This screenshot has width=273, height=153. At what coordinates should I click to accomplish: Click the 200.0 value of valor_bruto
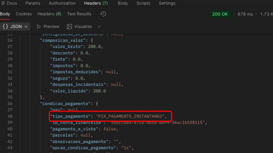(x=94, y=47)
